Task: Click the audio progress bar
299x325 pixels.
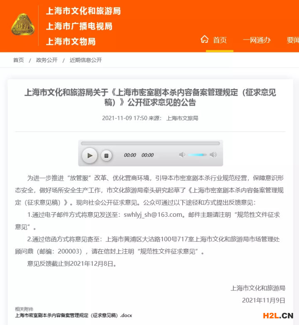Action: pyautogui.click(x=150, y=143)
